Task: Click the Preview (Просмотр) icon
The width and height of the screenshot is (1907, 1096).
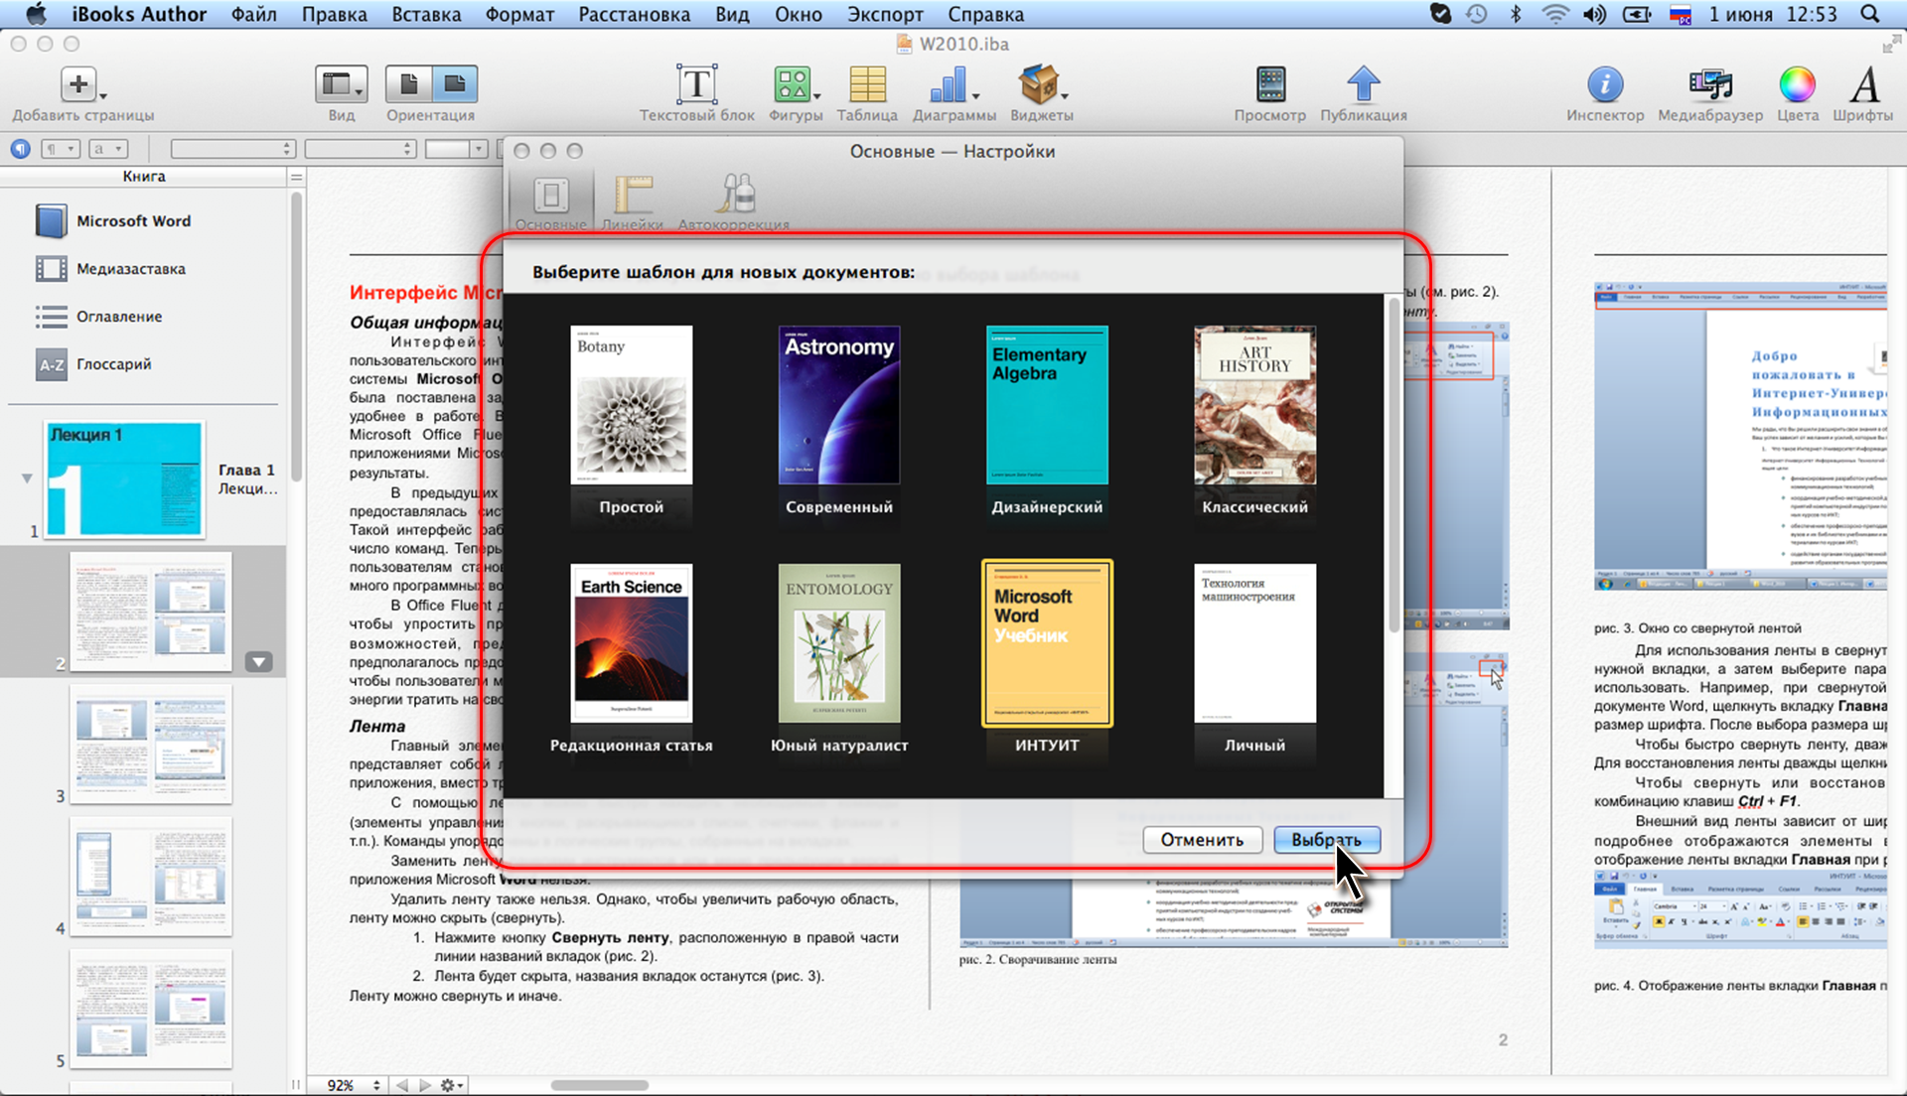Action: tap(1270, 84)
